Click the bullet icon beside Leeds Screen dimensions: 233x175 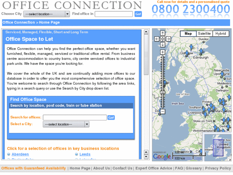(x=76, y=154)
